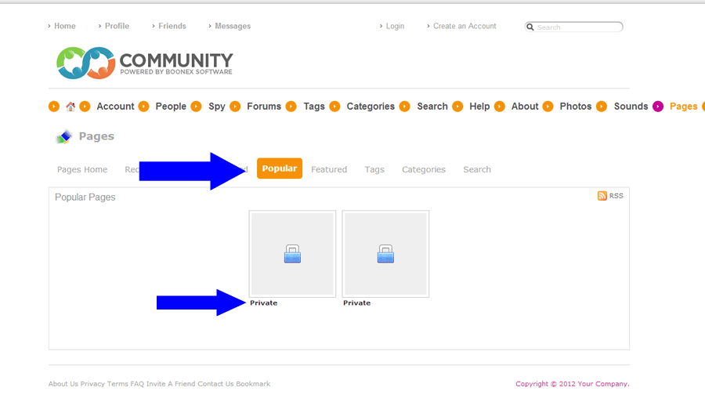Click orange bullet before main-menu Search
The image size is (705, 420).
point(405,107)
